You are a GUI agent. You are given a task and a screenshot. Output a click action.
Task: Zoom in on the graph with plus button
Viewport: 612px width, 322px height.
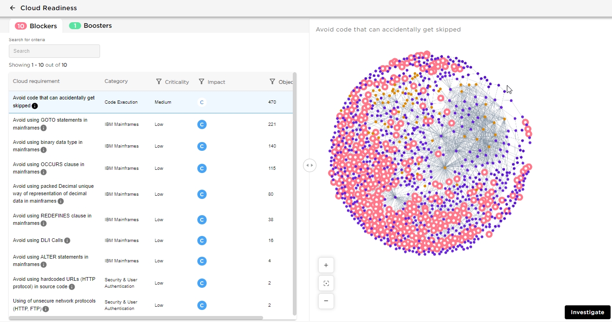(326, 265)
